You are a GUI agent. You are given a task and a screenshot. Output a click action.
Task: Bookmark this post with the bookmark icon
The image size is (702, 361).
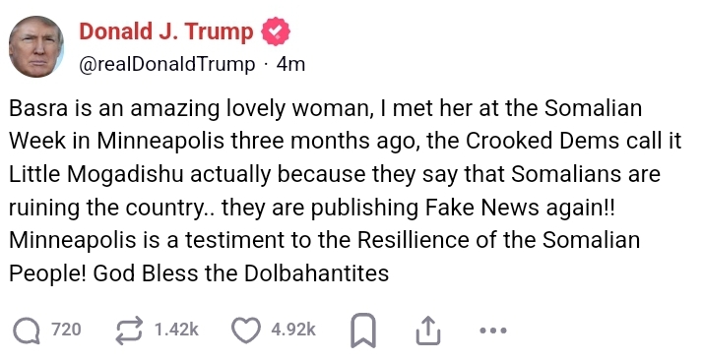(x=362, y=331)
